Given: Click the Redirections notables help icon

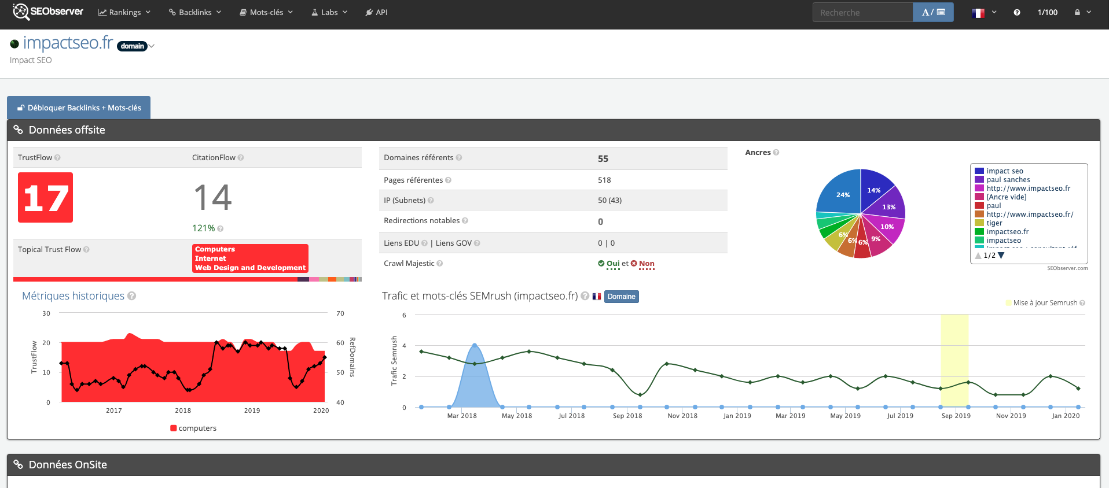Looking at the screenshot, I should tap(465, 220).
